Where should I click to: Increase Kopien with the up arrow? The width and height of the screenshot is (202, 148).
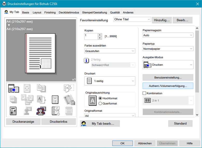coord(100,35)
